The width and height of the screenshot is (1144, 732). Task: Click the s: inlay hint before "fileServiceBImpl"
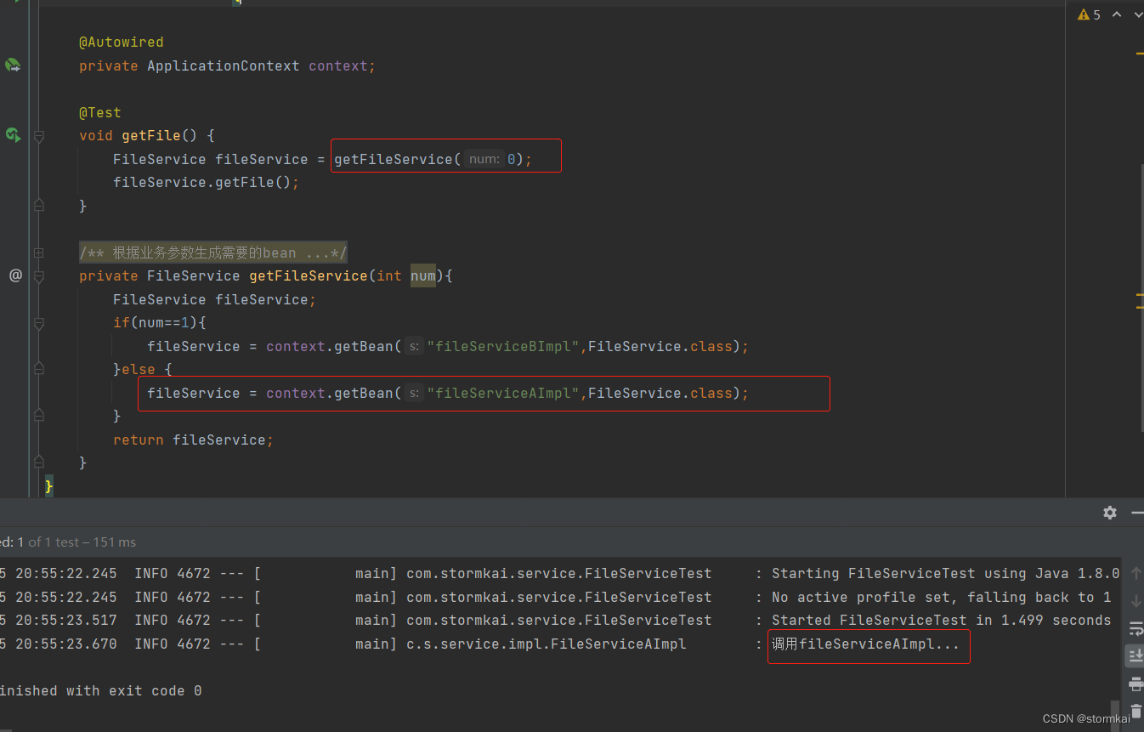[x=414, y=346]
